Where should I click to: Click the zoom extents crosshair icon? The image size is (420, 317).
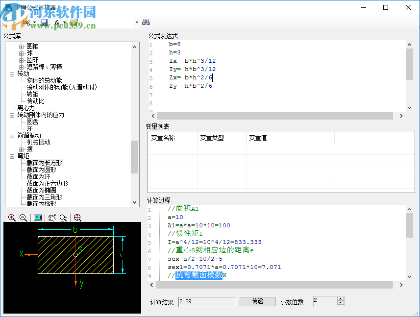(x=77, y=218)
